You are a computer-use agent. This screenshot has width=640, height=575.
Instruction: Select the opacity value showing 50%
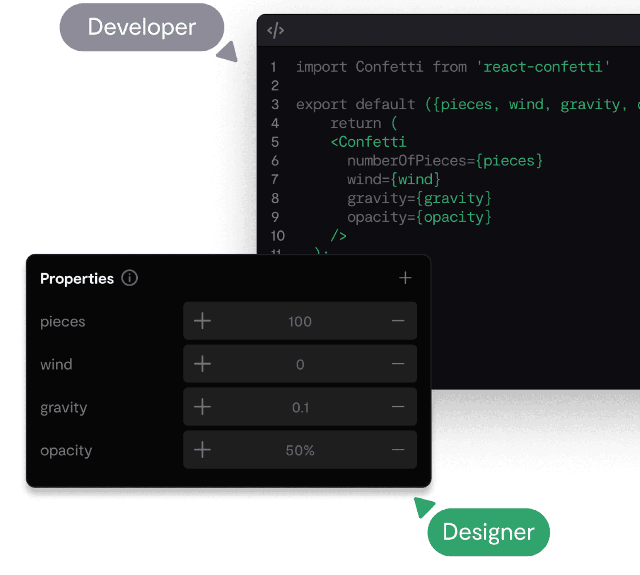pos(300,450)
